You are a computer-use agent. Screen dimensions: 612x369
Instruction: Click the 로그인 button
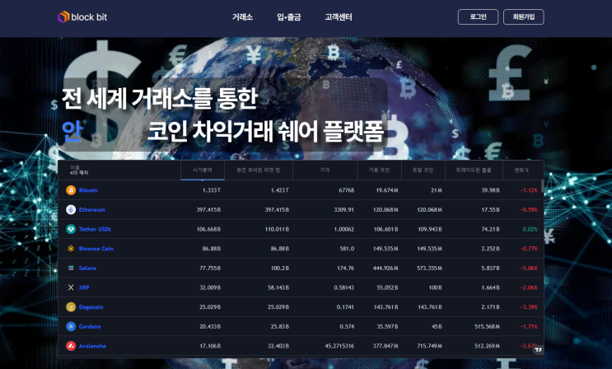click(478, 16)
